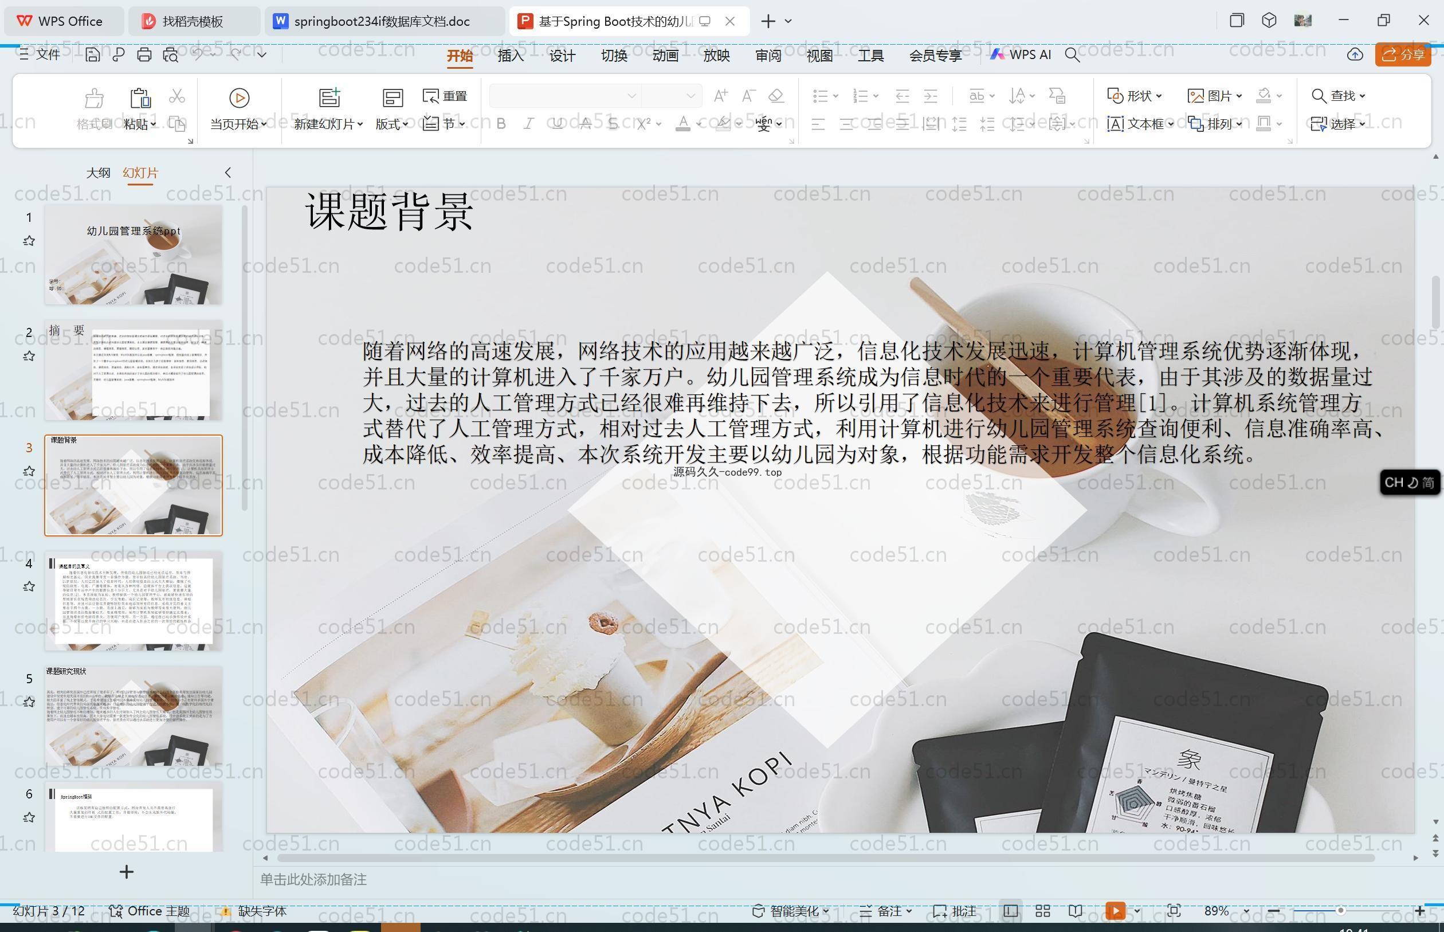Open Print Preview icon
Viewport: 1444px width, 932px height.
tap(171, 55)
